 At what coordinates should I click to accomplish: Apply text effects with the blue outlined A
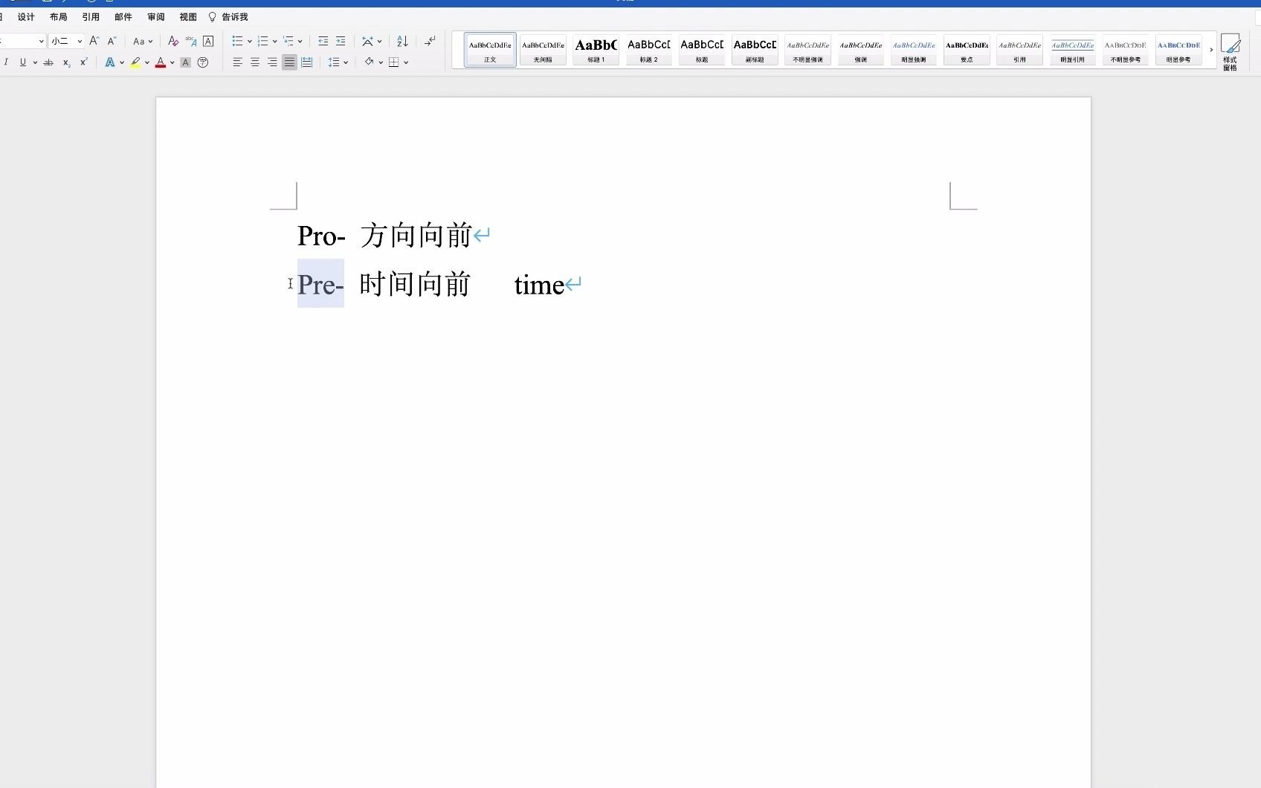(x=110, y=62)
